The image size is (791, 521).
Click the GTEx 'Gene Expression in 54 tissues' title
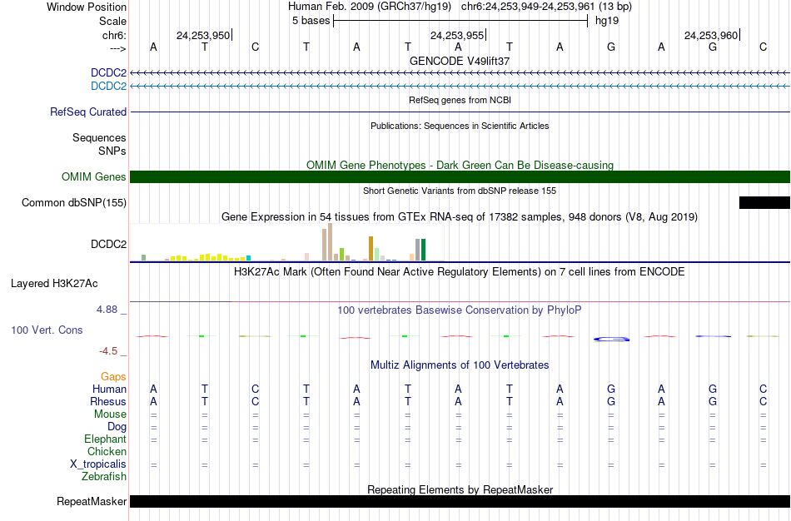click(x=460, y=217)
